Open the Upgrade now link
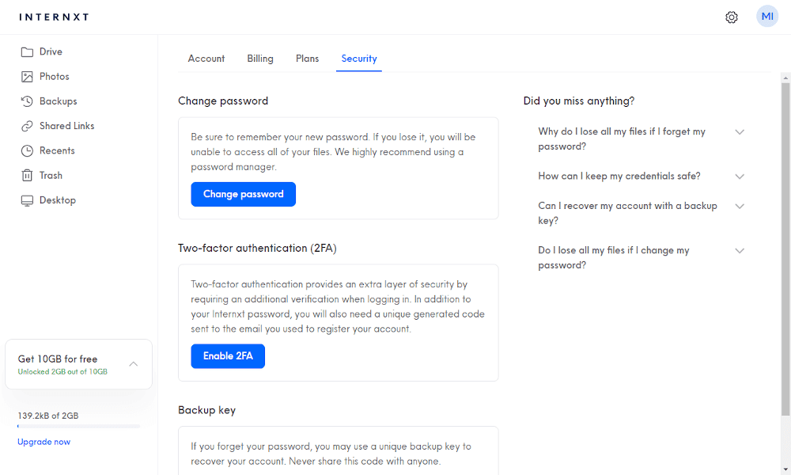Image resolution: width=791 pixels, height=475 pixels. (44, 441)
